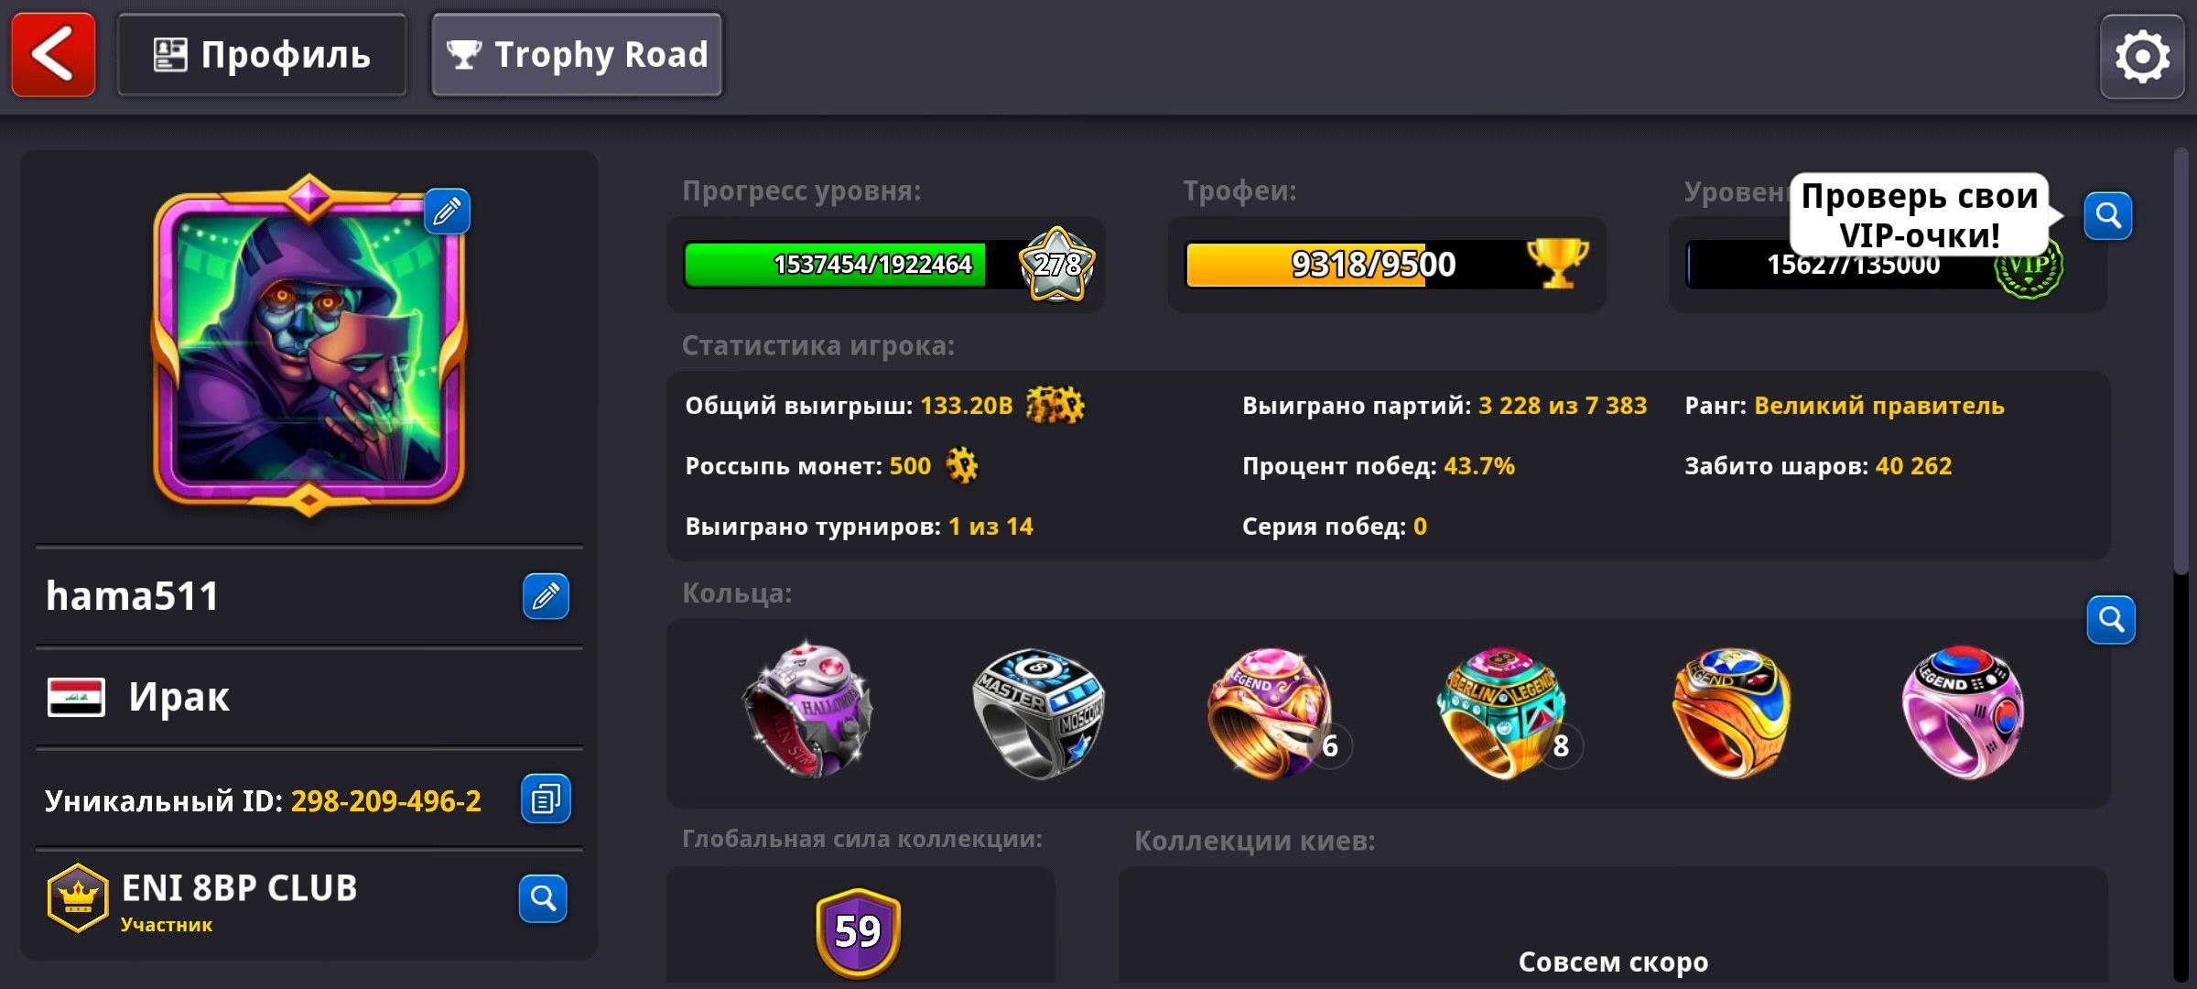Select the Halloween skull ring
This screenshot has height=989, width=2197.
point(806,711)
